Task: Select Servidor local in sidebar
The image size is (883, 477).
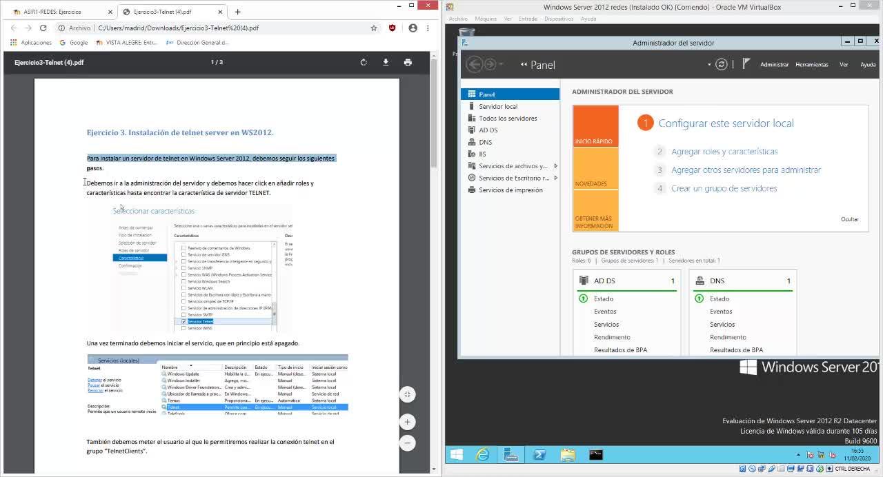Action: [x=510, y=106]
